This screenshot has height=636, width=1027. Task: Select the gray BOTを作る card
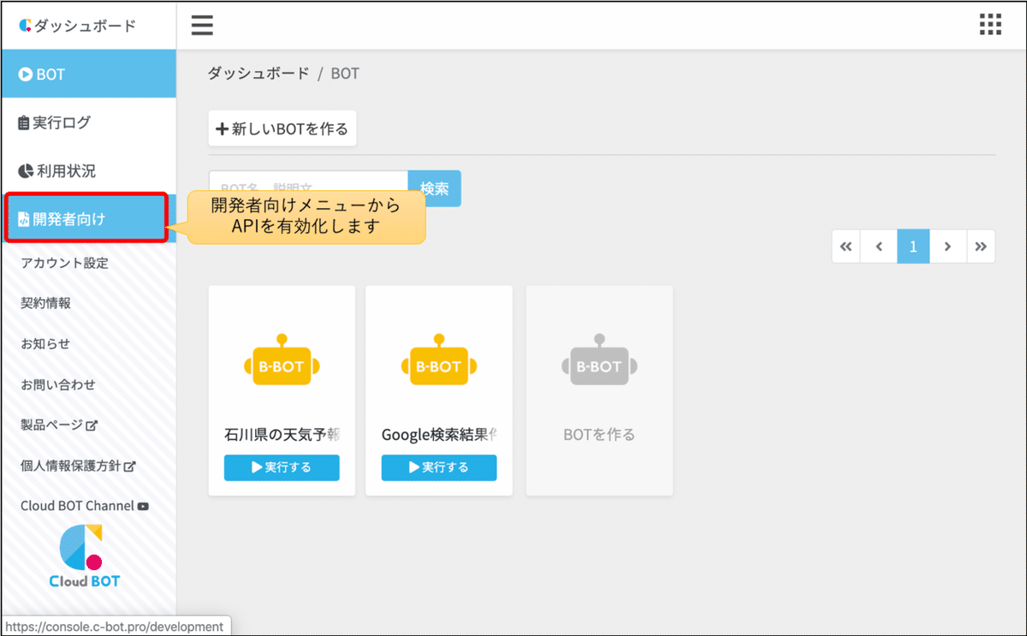click(x=598, y=389)
